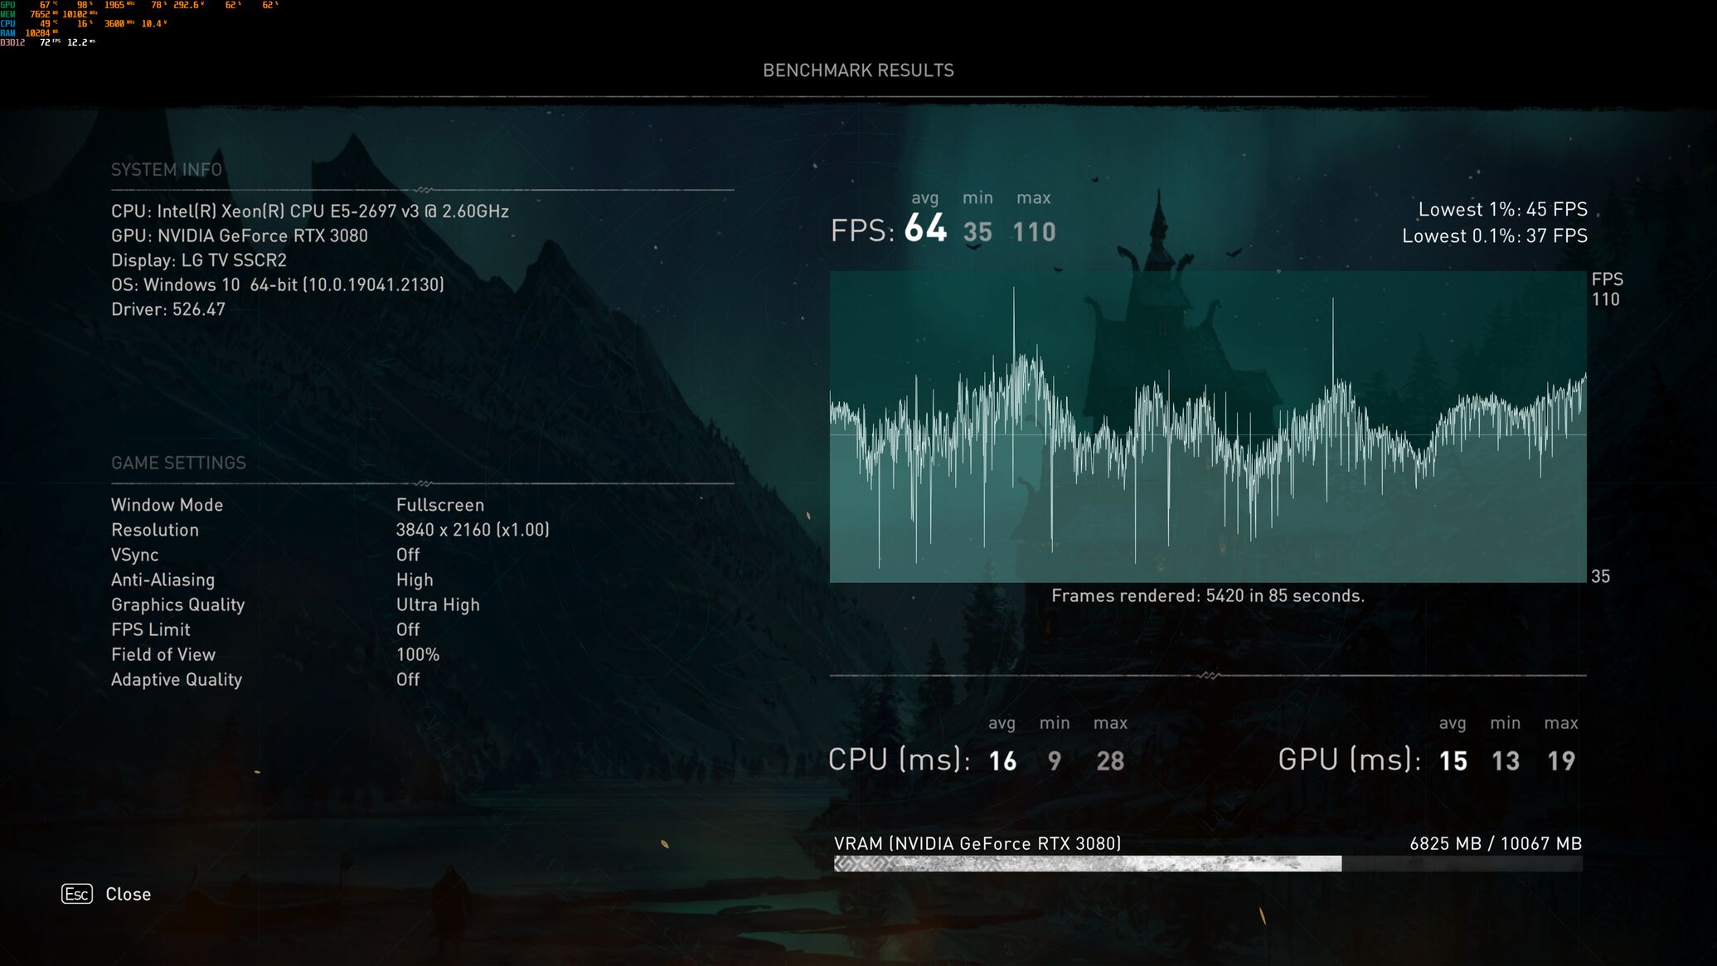Click the VSync Off value
Image resolution: width=1717 pixels, height=966 pixels.
pyautogui.click(x=407, y=555)
